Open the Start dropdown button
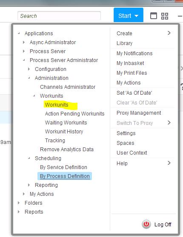The width and height of the screenshot is (183, 237). (x=128, y=16)
